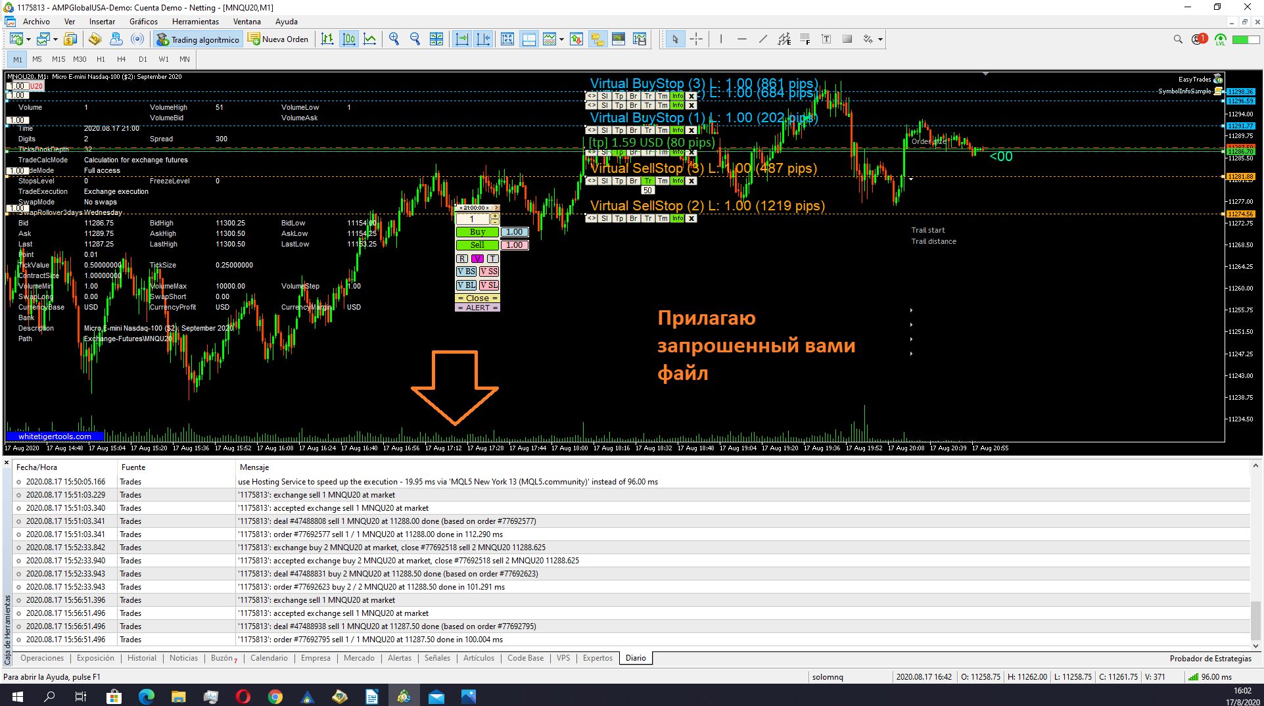1264x706 pixels.
Task: Open the VPS cloud hosting icon
Action: [116, 39]
